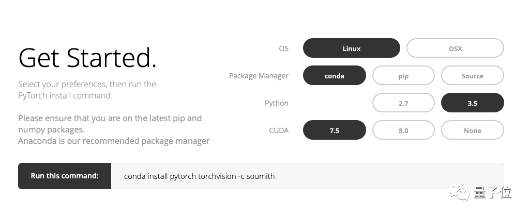Image resolution: width=529 pixels, height=216 pixels.
Task: Choose Python version 3.5
Action: click(x=472, y=103)
